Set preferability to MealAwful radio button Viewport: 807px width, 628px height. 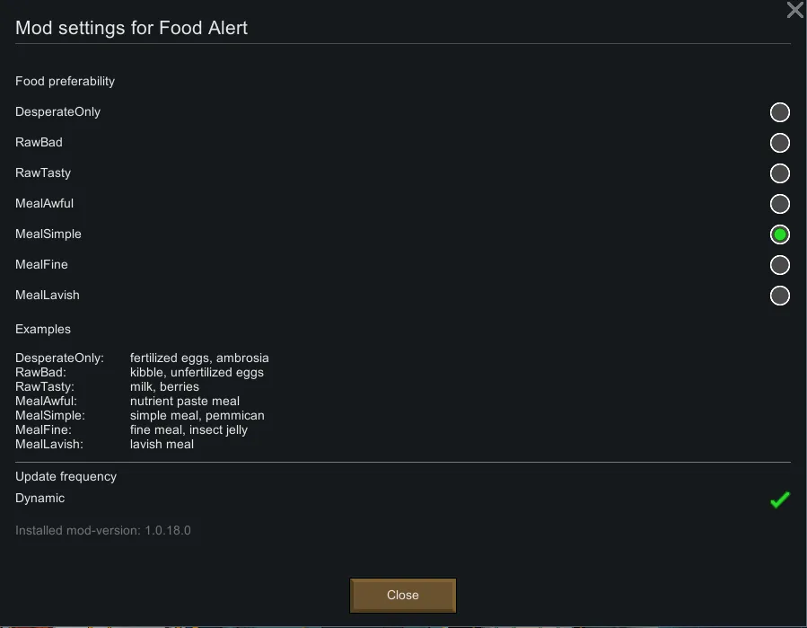pyautogui.click(x=779, y=204)
